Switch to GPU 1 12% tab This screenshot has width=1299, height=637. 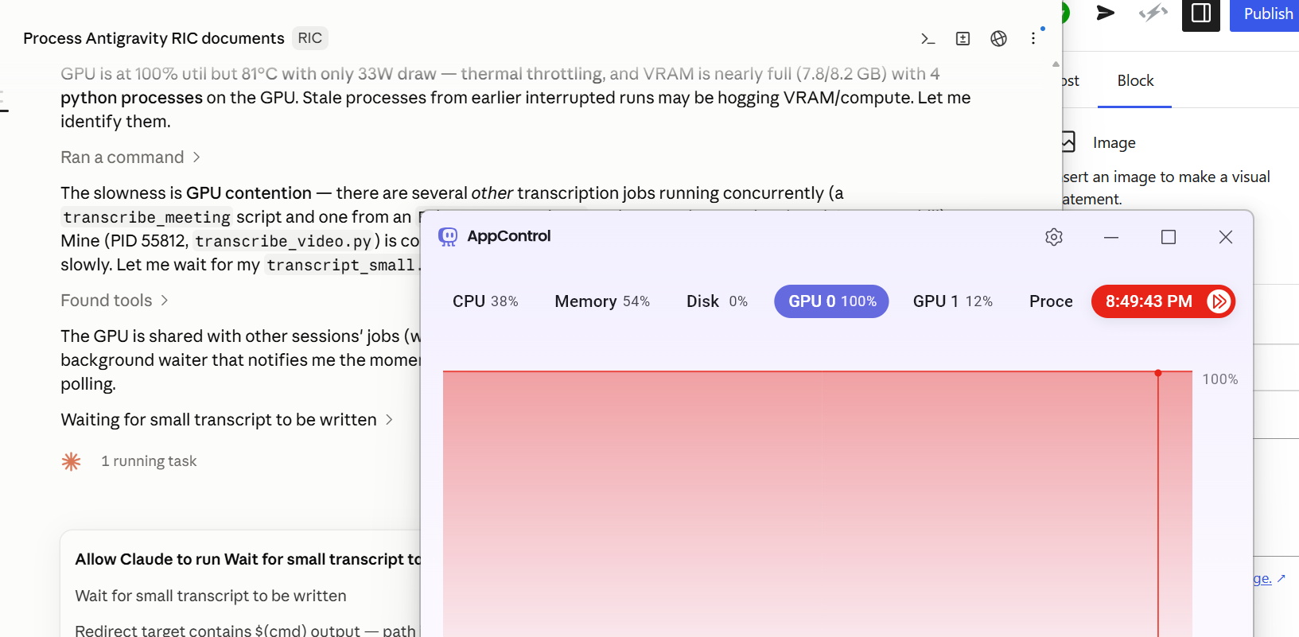953,301
